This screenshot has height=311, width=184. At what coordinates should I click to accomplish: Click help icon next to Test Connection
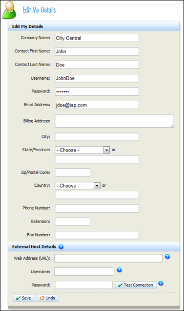(x=161, y=283)
